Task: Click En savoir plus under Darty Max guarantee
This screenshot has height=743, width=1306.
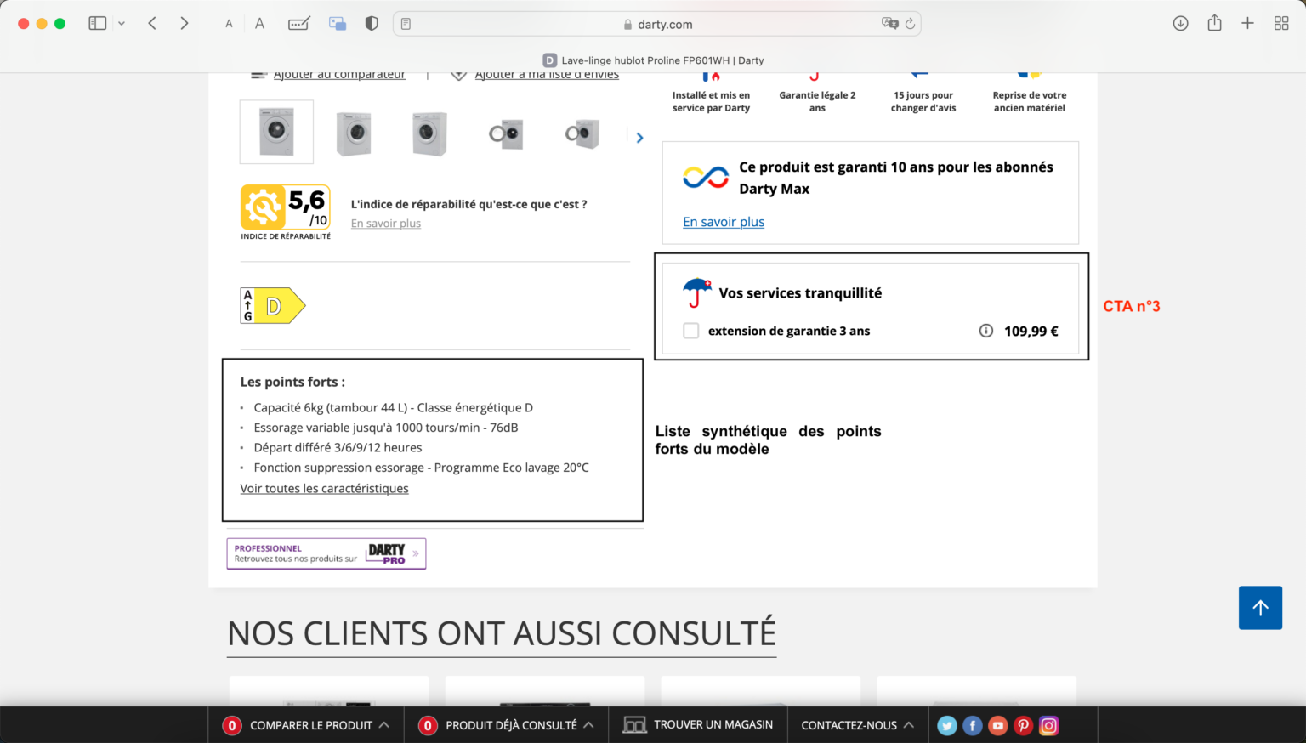Action: click(x=723, y=221)
